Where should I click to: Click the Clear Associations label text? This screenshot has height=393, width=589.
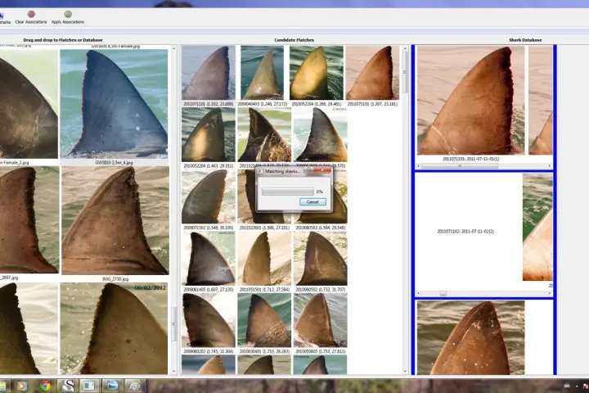point(31,22)
